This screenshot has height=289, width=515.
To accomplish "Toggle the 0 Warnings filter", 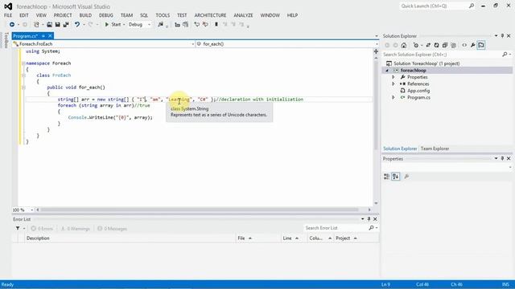I will pyautogui.click(x=75, y=229).
